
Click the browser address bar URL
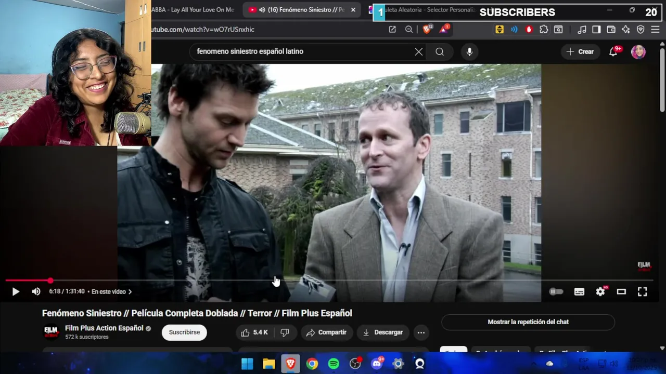[x=203, y=30]
